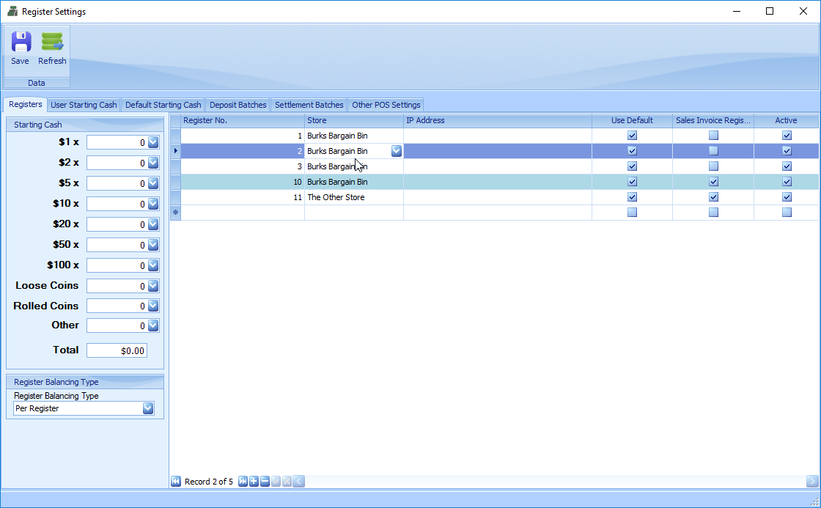Click the Register Settings title bar app icon
The height and width of the screenshot is (508, 821).
(x=12, y=12)
